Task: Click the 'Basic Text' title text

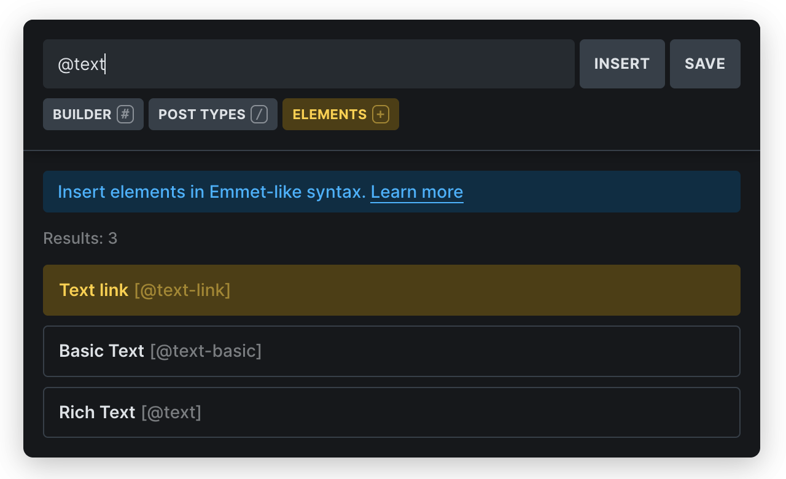Action: click(101, 351)
